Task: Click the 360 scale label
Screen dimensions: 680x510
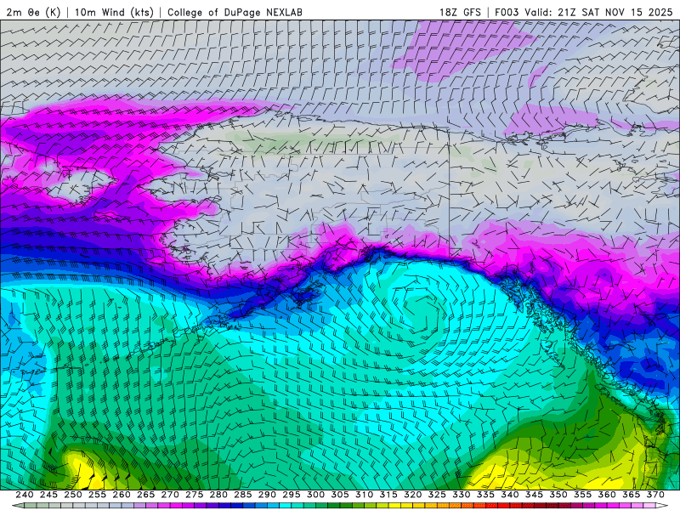Action: coord(607,495)
